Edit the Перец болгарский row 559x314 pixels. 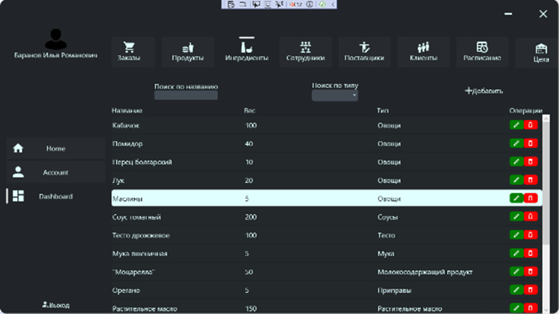pyautogui.click(x=516, y=162)
